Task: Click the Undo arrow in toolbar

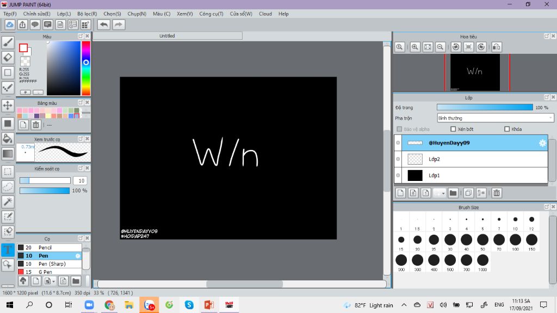Action: click(x=104, y=25)
